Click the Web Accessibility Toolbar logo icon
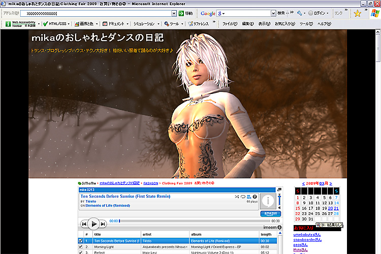This screenshot has width=381, height=254. click(8, 24)
